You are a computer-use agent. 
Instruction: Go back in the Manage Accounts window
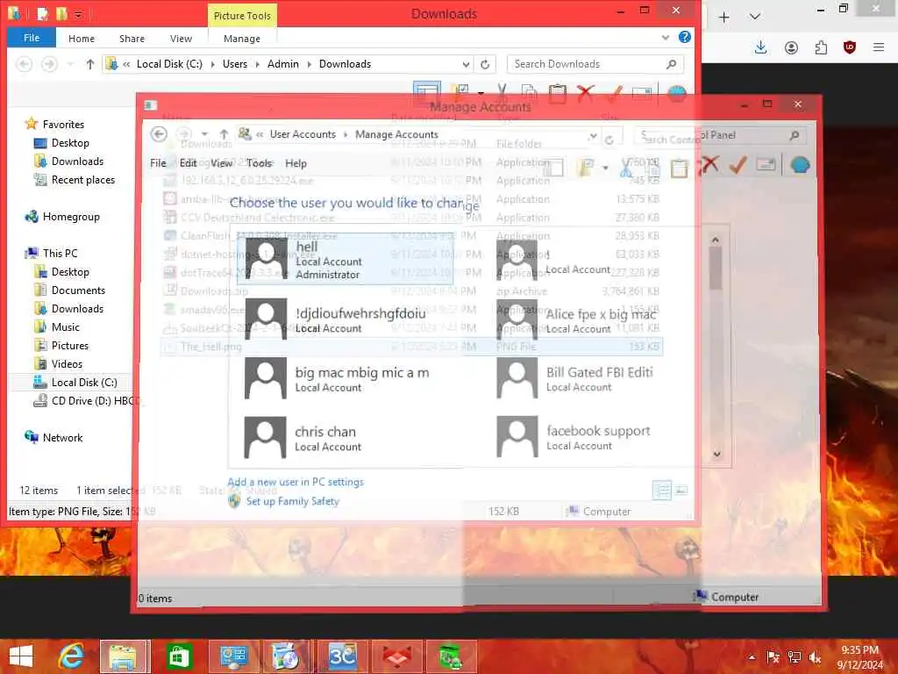159,134
